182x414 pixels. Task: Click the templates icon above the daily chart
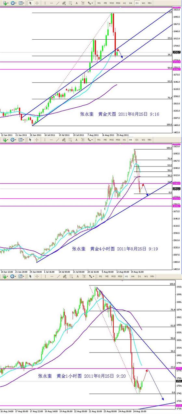coord(20,3)
